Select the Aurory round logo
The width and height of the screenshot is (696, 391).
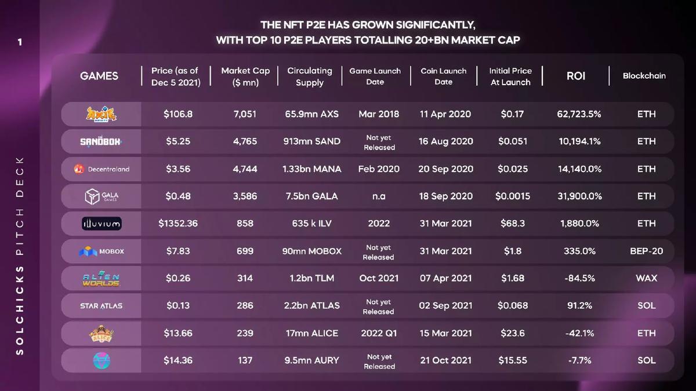coord(101,360)
